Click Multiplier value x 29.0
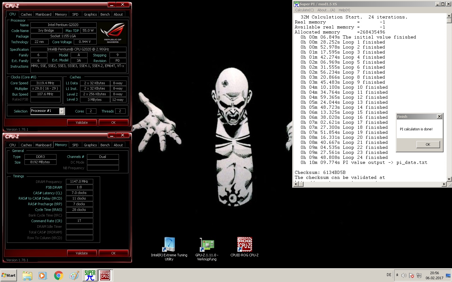The image size is (452, 282). [45, 89]
